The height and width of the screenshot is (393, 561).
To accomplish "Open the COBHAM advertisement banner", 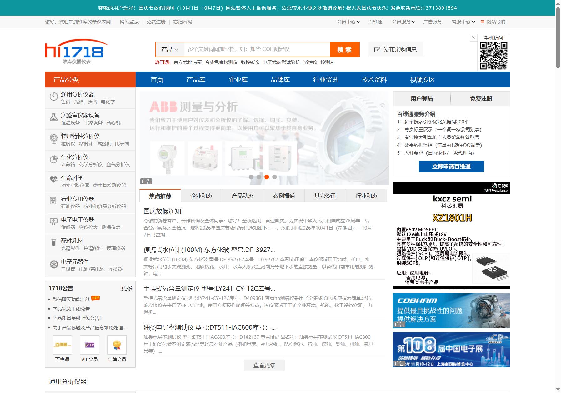I will point(451,311).
